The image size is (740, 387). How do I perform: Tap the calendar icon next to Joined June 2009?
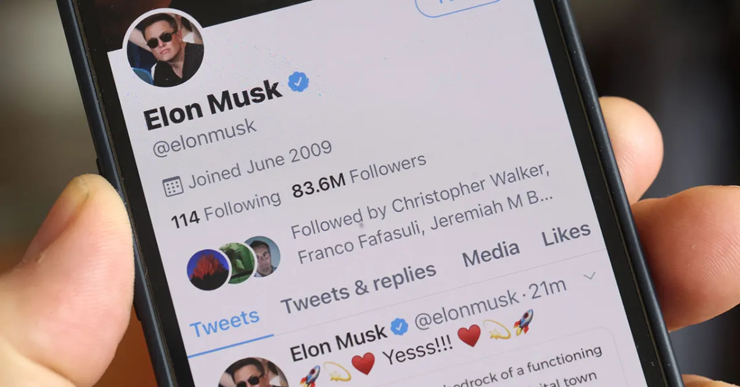[173, 185]
